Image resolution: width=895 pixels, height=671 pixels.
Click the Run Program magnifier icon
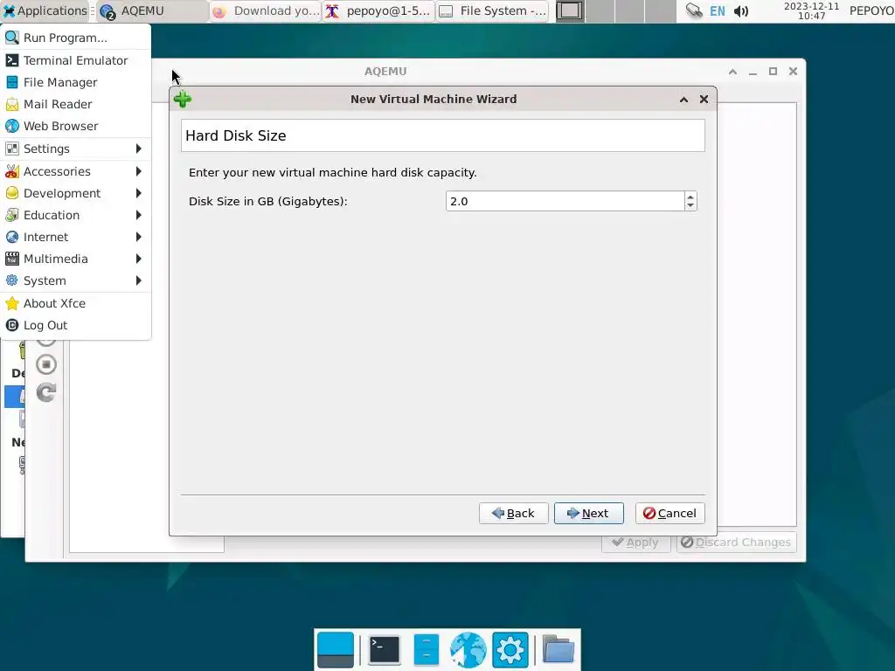tap(12, 38)
